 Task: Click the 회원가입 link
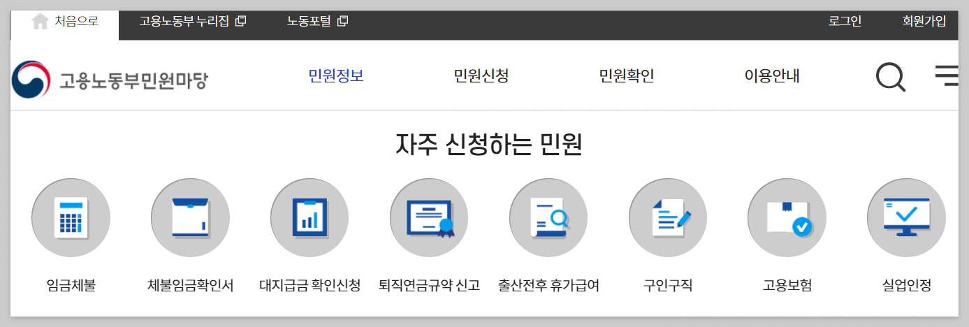point(924,21)
